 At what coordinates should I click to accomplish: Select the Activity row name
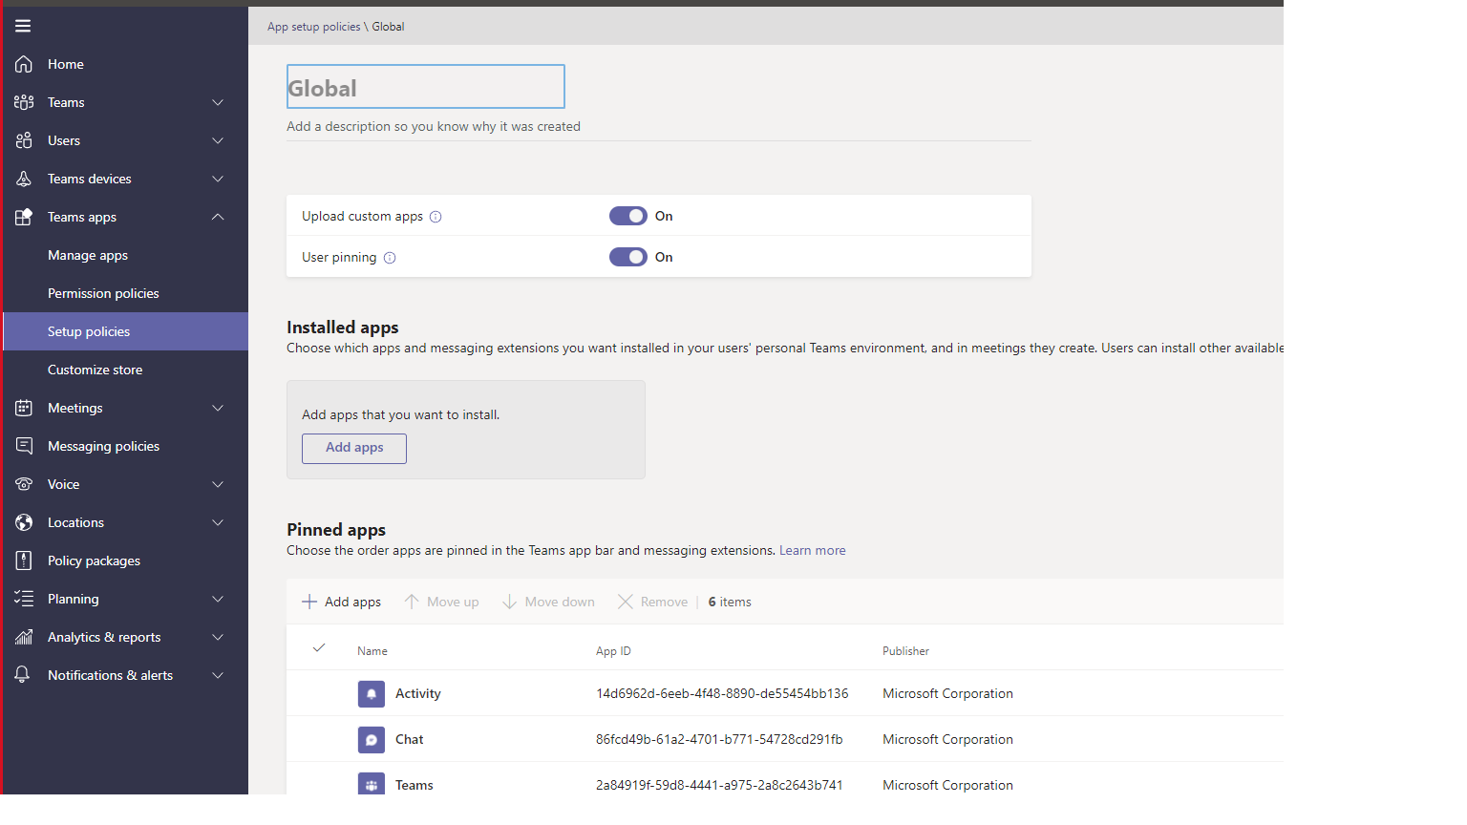coord(418,694)
